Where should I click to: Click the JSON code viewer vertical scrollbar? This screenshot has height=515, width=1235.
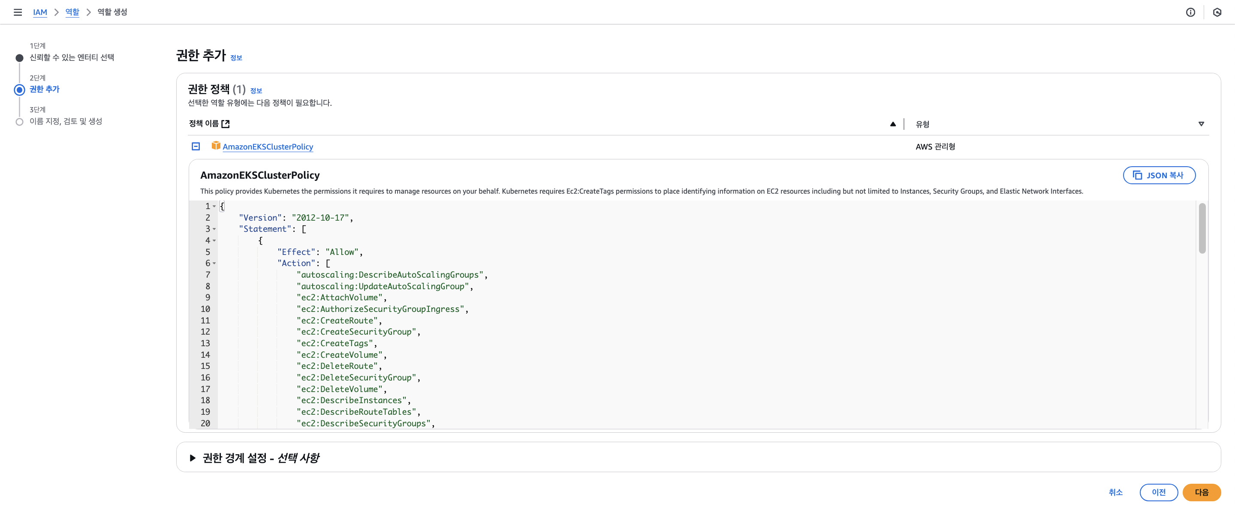tap(1202, 229)
